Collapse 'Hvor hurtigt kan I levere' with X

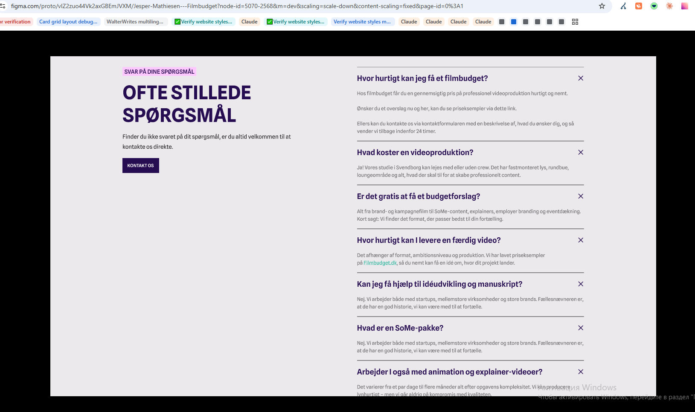(x=581, y=240)
